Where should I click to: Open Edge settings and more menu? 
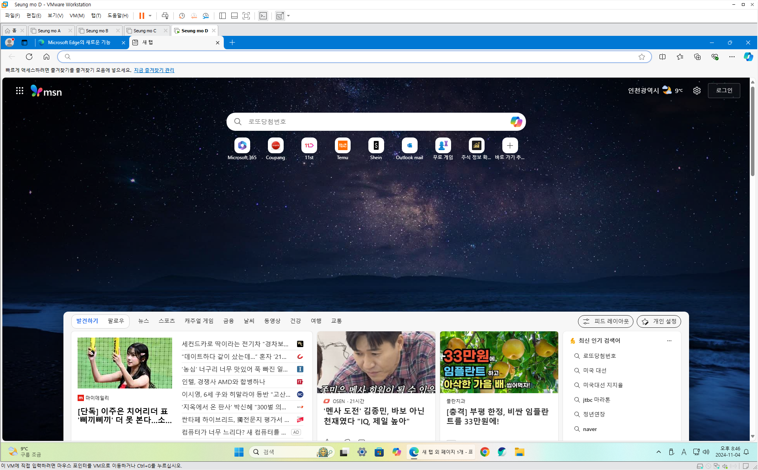(x=732, y=57)
